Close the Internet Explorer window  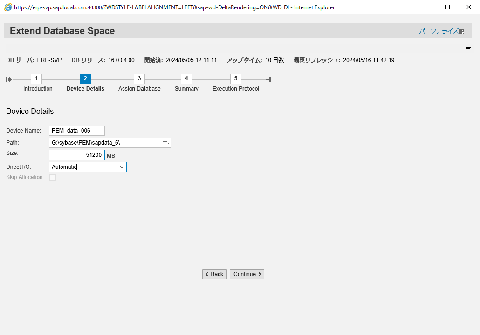pos(469,7)
